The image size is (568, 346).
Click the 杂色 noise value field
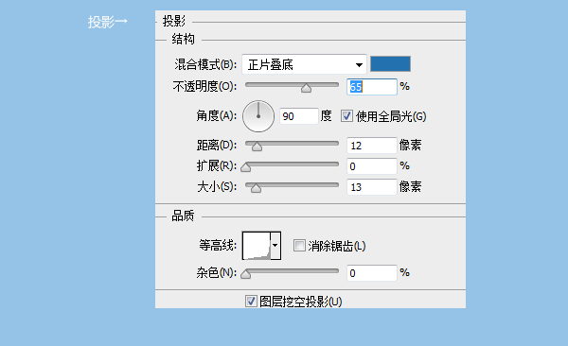point(372,273)
